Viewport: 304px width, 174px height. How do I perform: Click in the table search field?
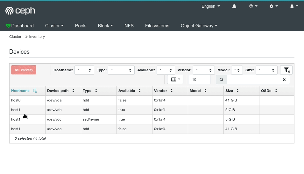(x=253, y=80)
